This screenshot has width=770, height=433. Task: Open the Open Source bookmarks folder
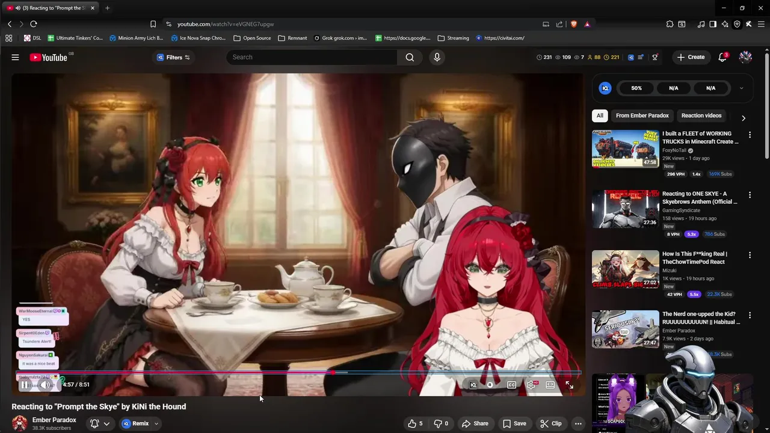tap(252, 38)
